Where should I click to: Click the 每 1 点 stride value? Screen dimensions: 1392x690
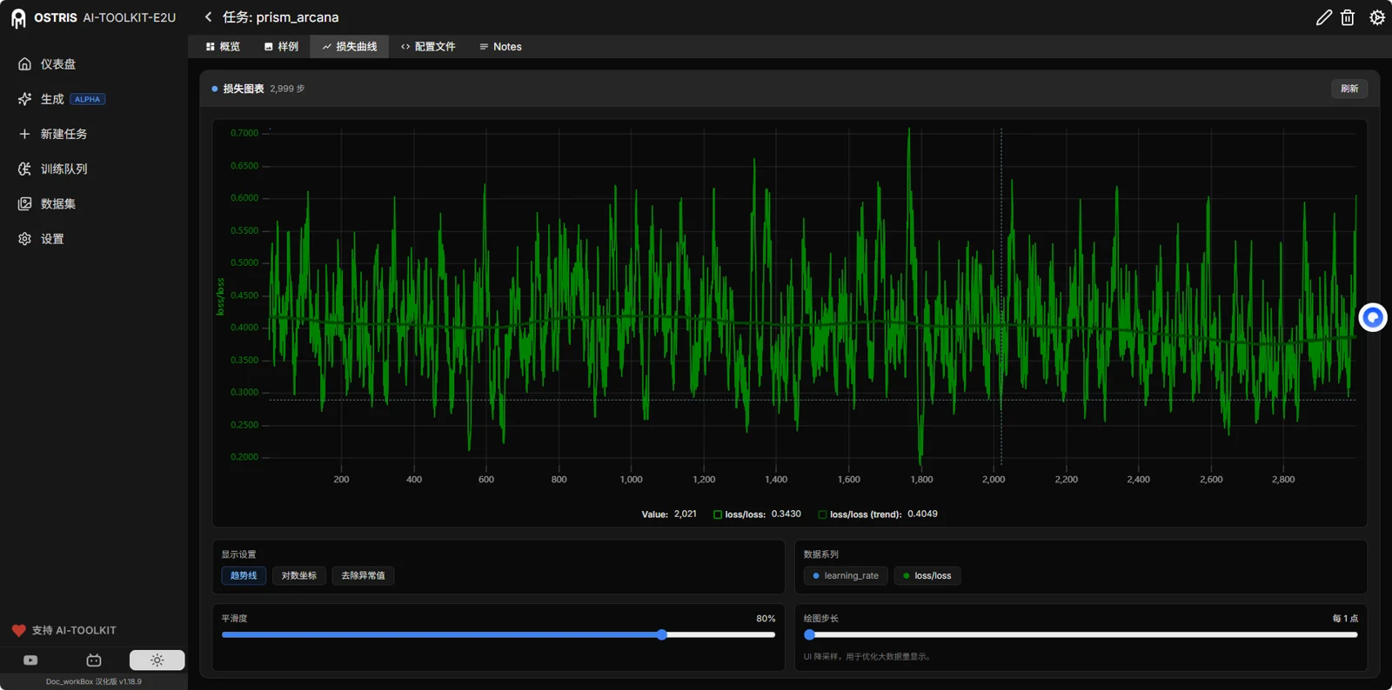pos(1345,619)
